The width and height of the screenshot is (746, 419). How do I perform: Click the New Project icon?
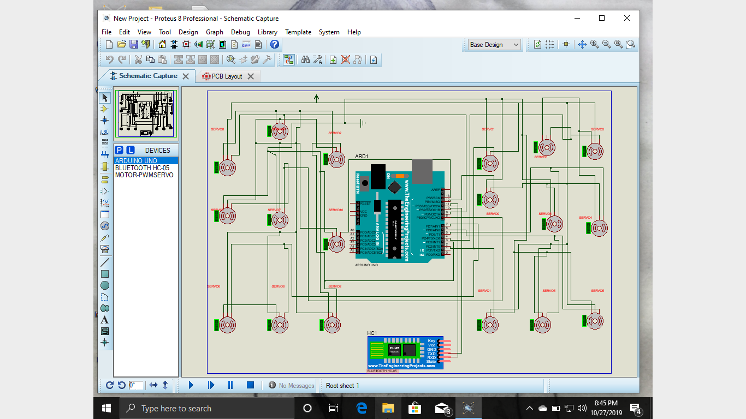coord(109,44)
